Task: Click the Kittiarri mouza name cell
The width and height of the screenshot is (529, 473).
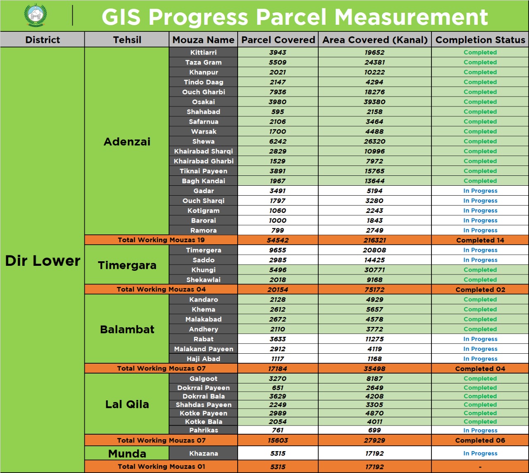Action: click(203, 52)
